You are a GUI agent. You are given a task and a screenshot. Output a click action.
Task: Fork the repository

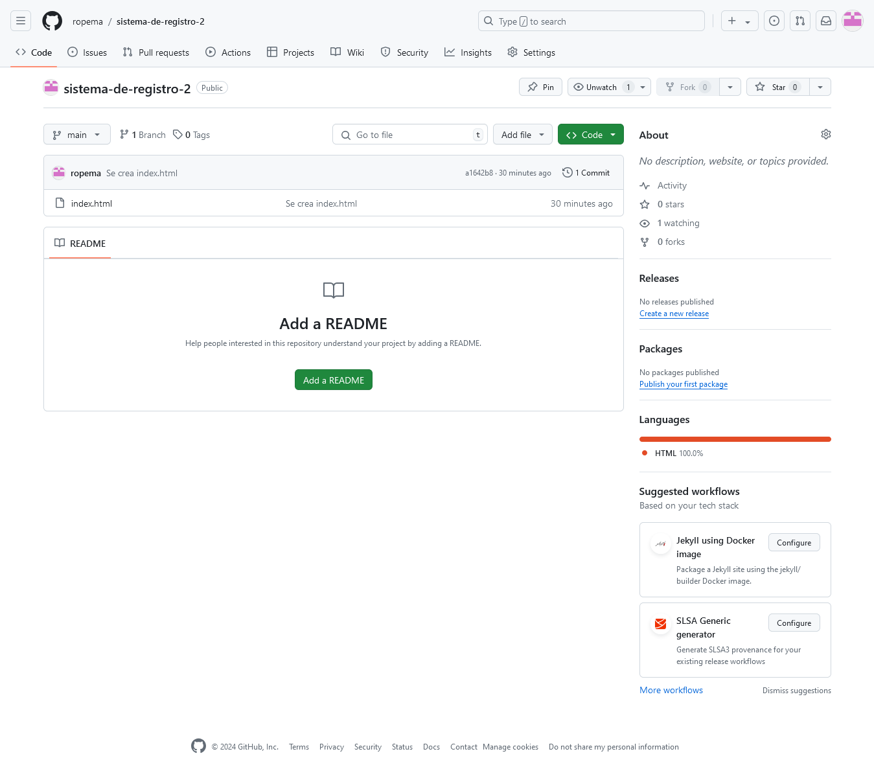[687, 87]
